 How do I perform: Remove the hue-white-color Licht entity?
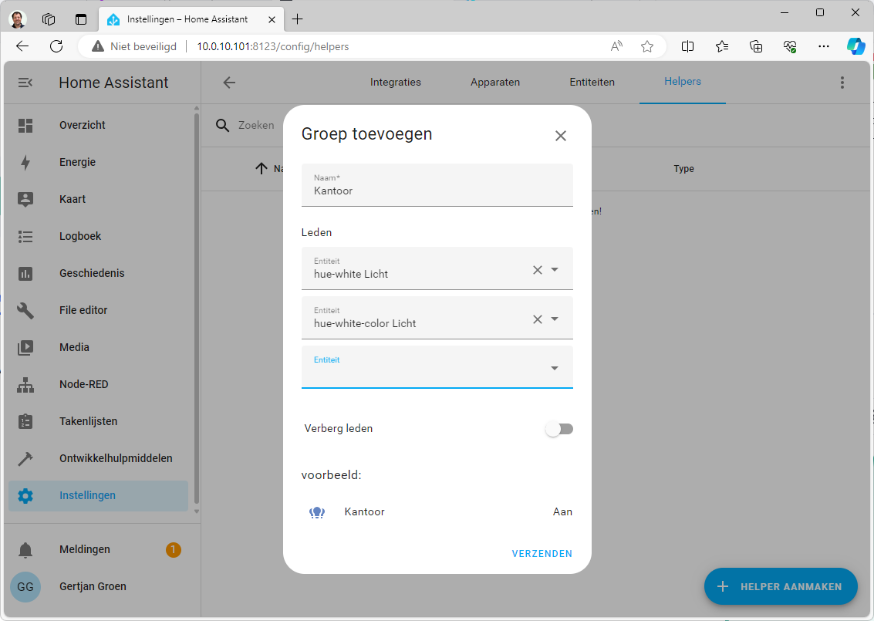pos(538,319)
